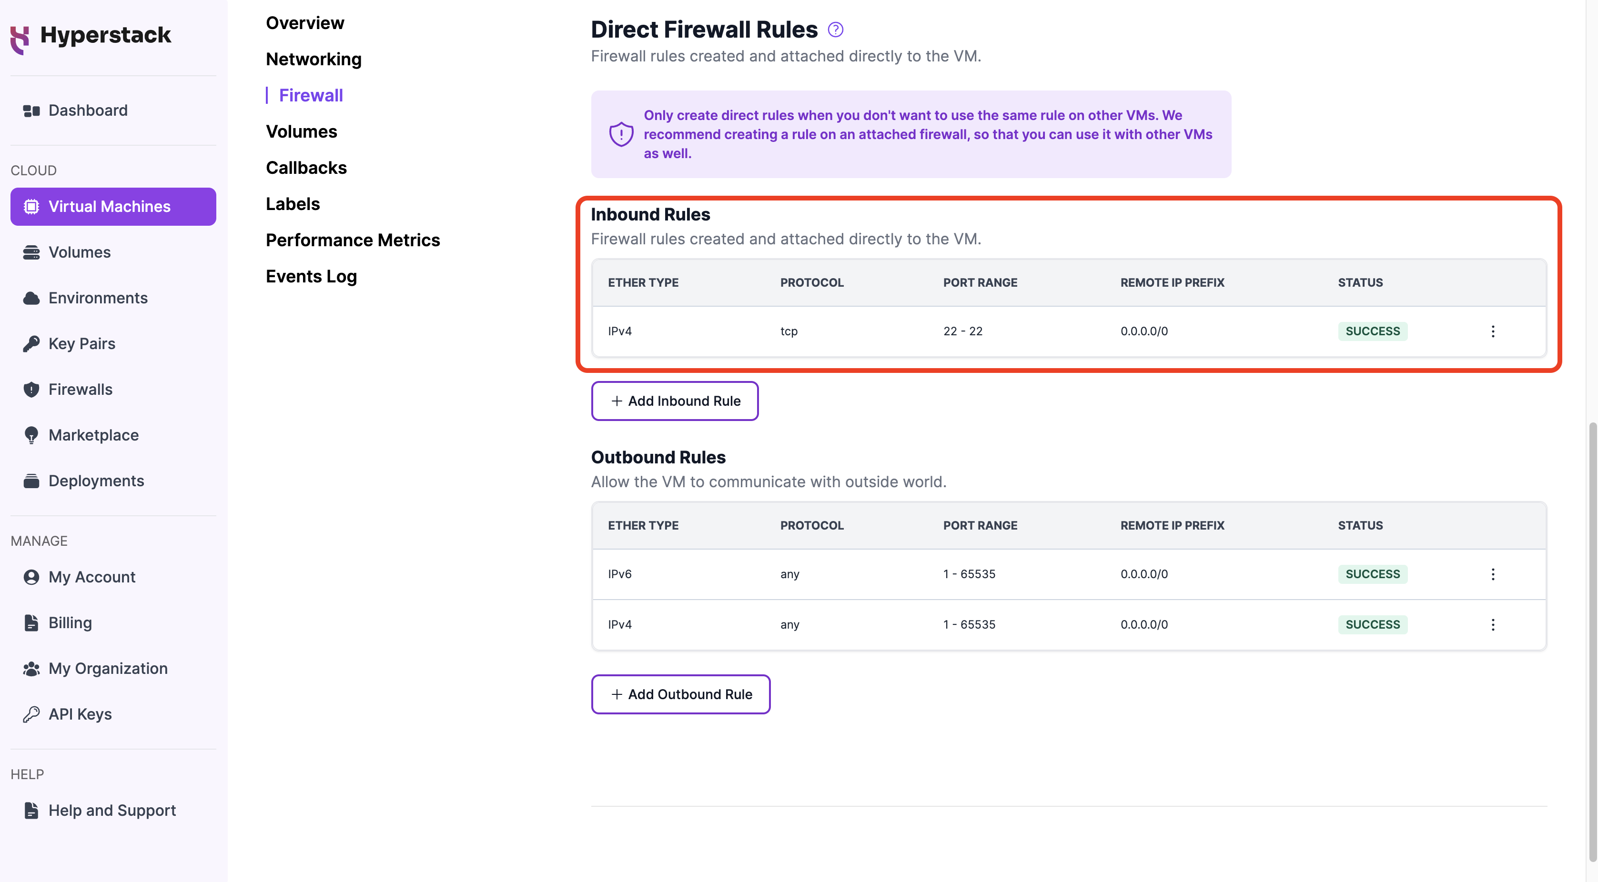This screenshot has width=1598, height=882.
Task: Click the '22 - 22' port range cell
Action: pyautogui.click(x=963, y=331)
